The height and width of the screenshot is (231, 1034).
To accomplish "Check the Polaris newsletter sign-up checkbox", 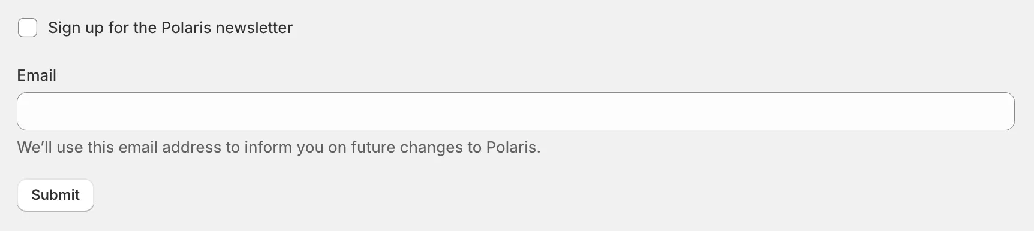I will 28,28.
